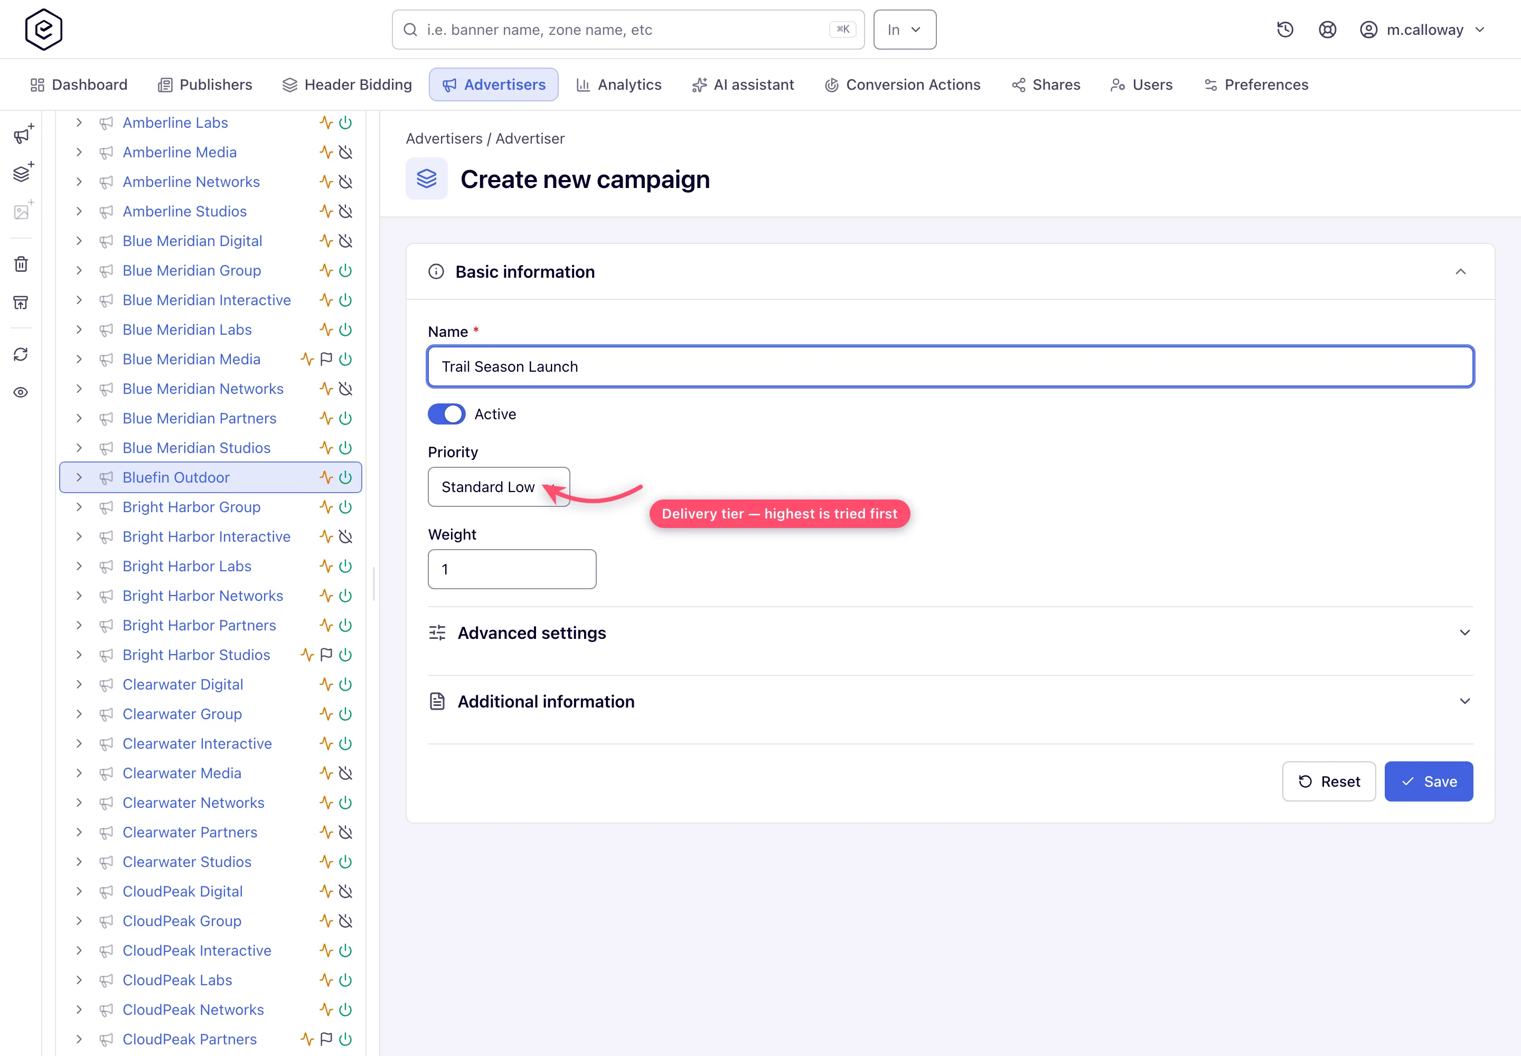This screenshot has height=1056, width=1521.
Task: Open the Priority Standard Low dropdown
Action: [x=499, y=487]
